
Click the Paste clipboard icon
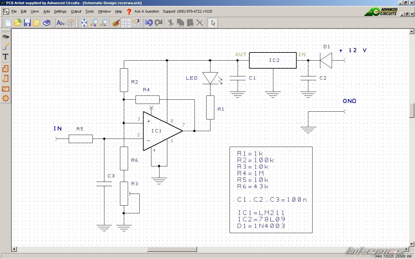(x=190, y=23)
